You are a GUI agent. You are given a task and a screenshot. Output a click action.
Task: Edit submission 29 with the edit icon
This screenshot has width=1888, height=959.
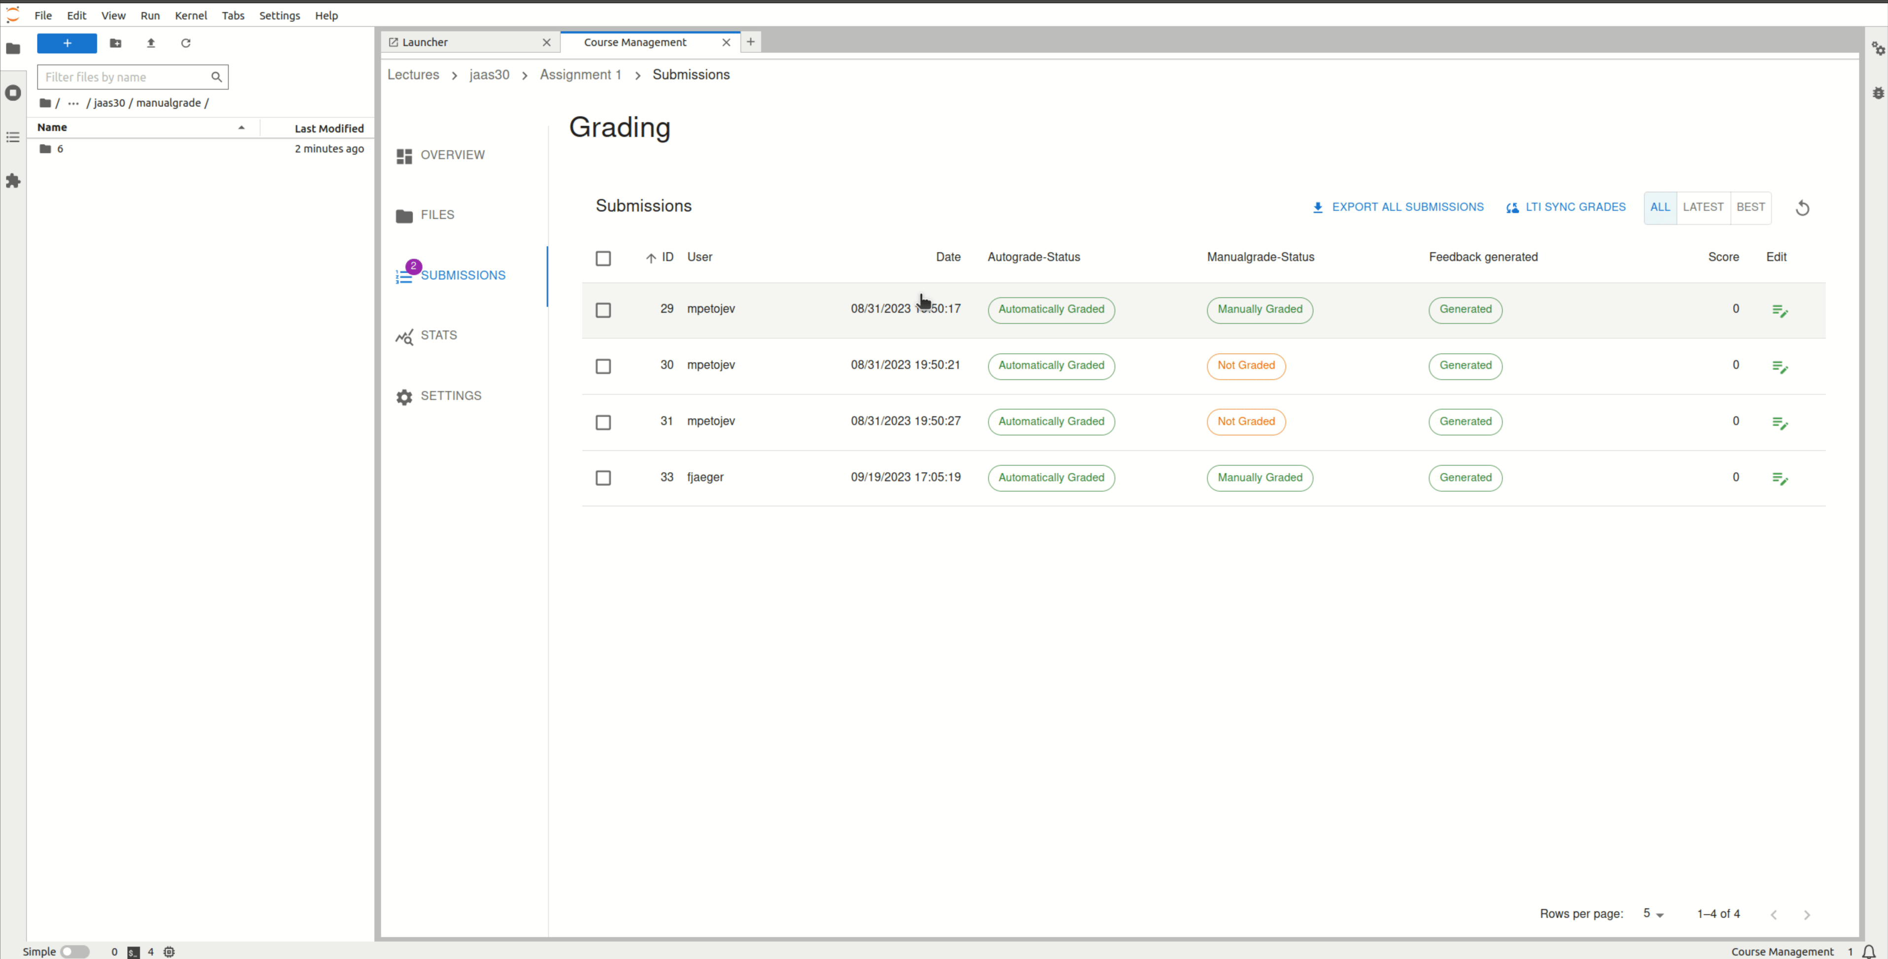coord(1780,310)
